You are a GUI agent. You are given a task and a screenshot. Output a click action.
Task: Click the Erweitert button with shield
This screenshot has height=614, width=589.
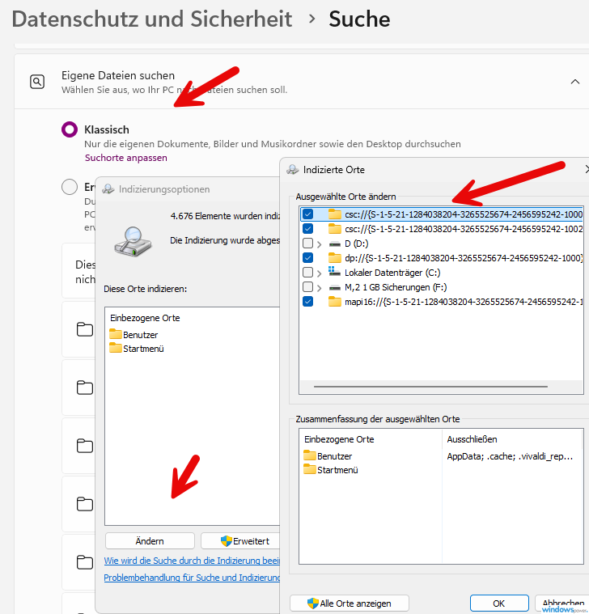pyautogui.click(x=240, y=540)
